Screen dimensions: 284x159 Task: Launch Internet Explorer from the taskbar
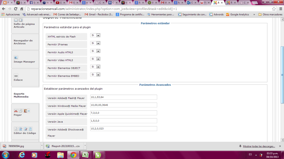pyautogui.click(x=22, y=155)
